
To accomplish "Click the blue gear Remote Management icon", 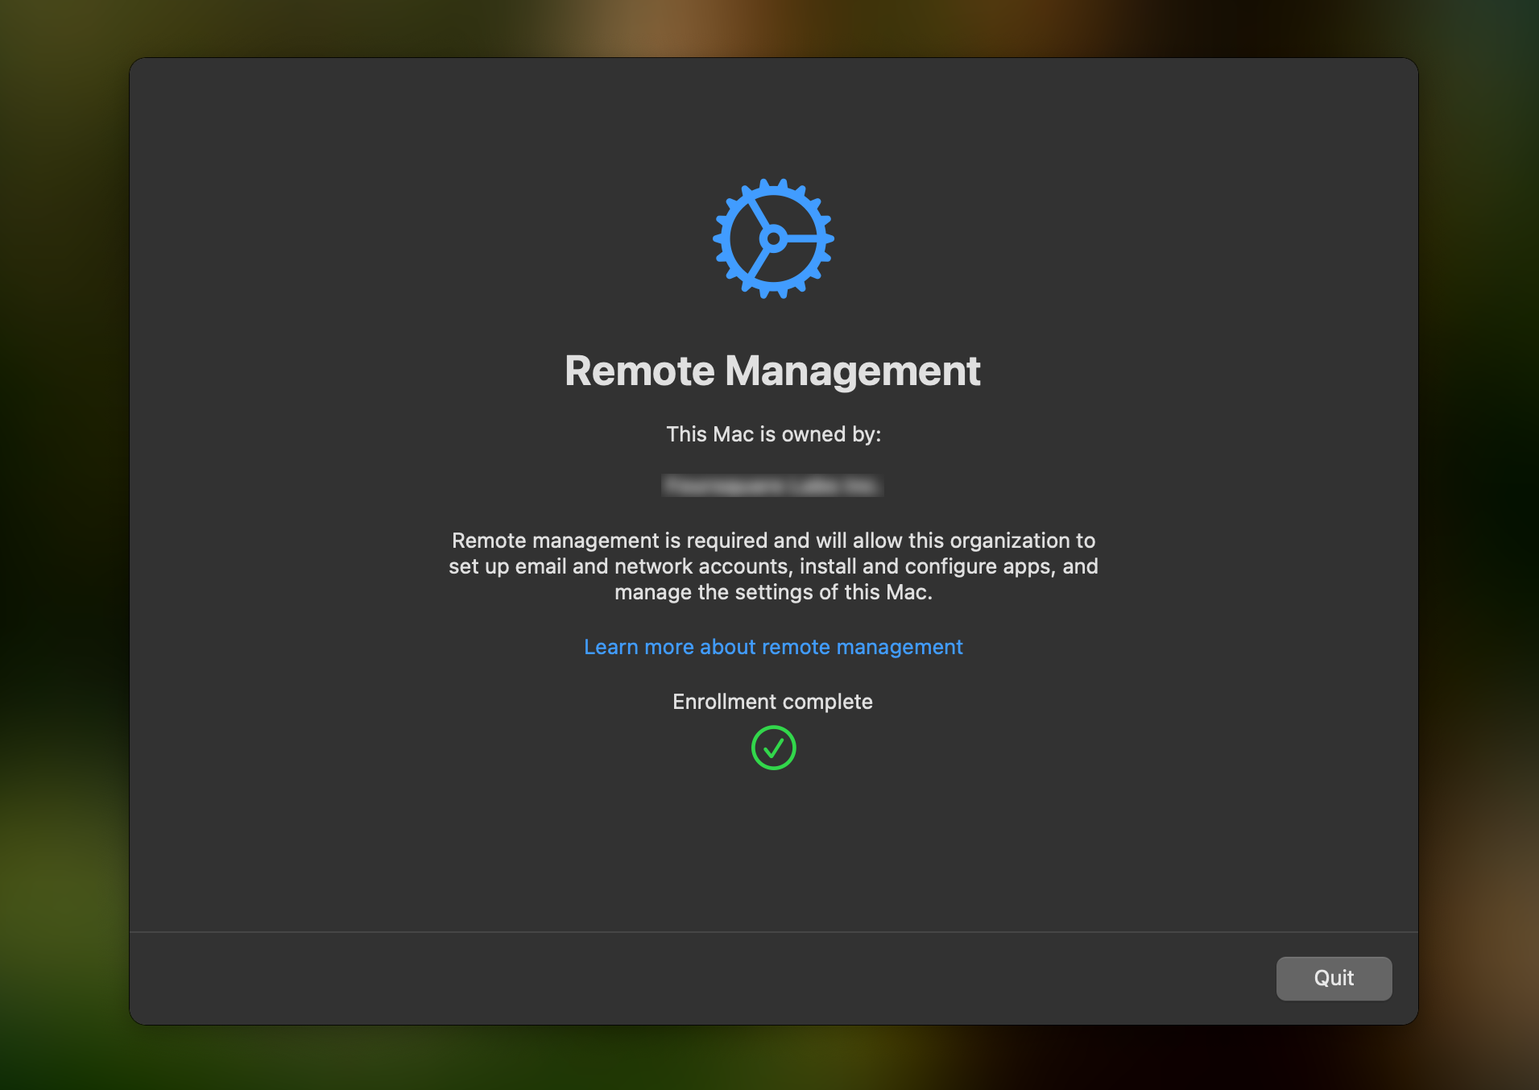I will click(x=772, y=238).
